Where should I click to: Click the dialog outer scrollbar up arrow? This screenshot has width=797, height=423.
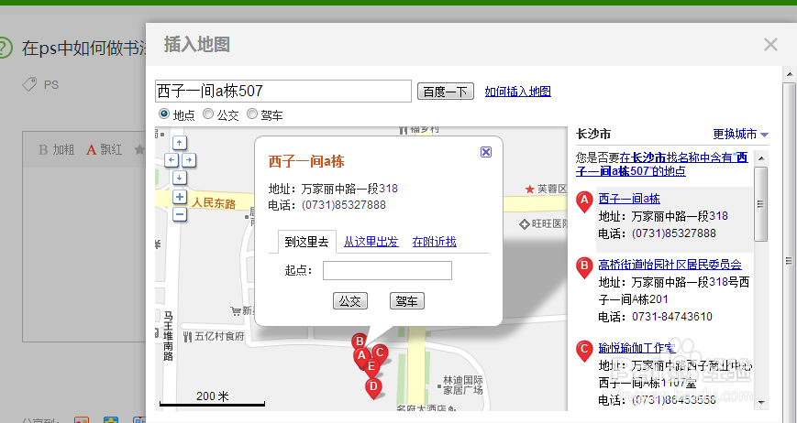click(x=790, y=74)
